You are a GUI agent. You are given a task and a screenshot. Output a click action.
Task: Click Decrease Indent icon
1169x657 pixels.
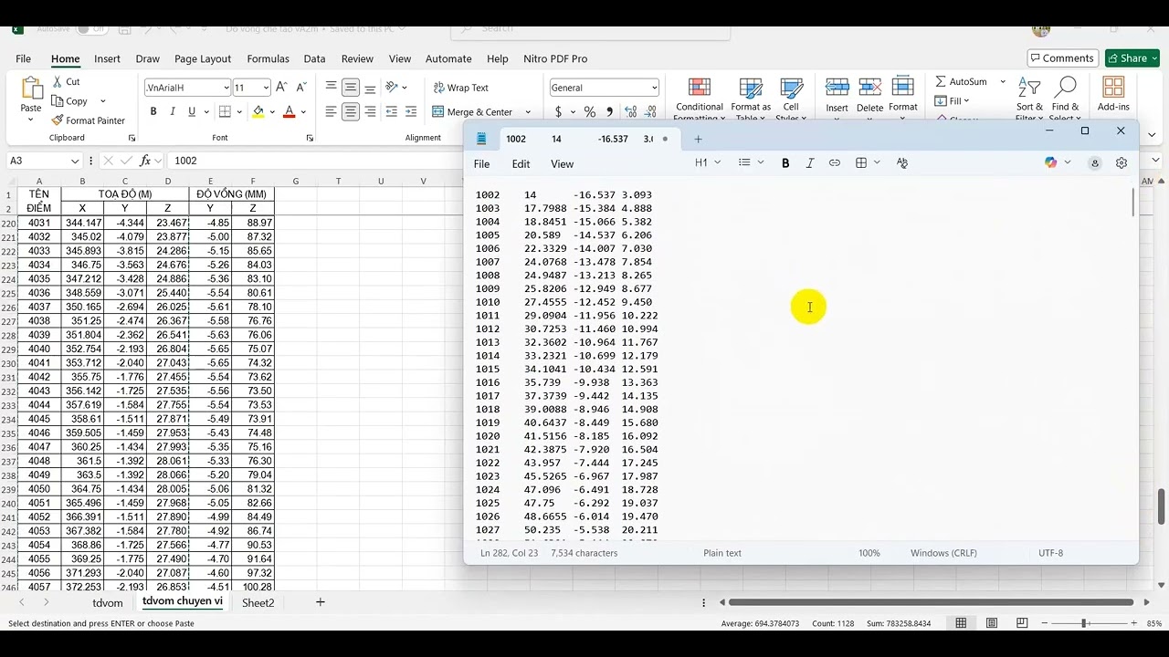click(x=392, y=112)
